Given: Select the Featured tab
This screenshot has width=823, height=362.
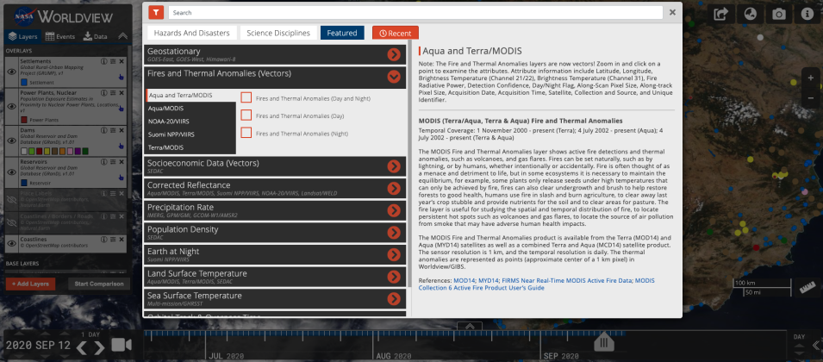Looking at the screenshot, I should point(341,33).
